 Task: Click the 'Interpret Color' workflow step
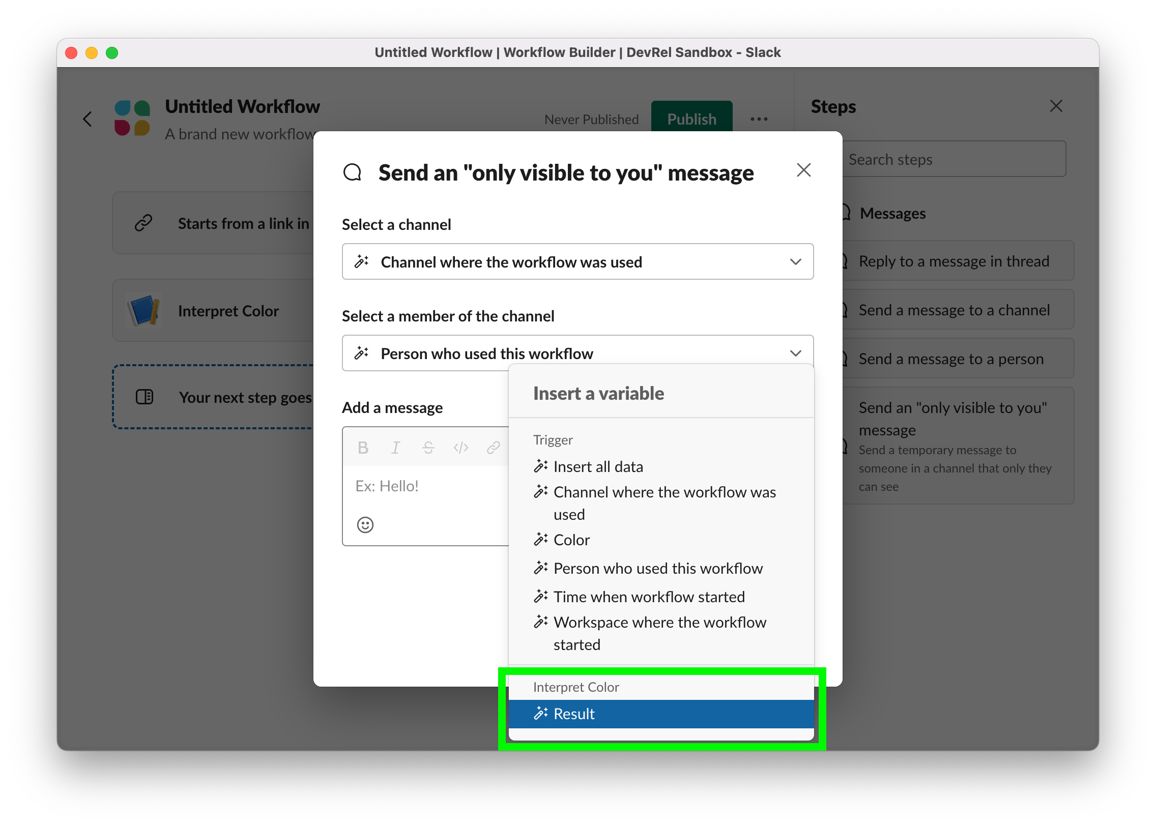coord(213,310)
